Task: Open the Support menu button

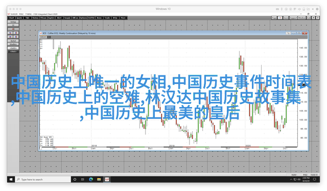Action: 293,18
